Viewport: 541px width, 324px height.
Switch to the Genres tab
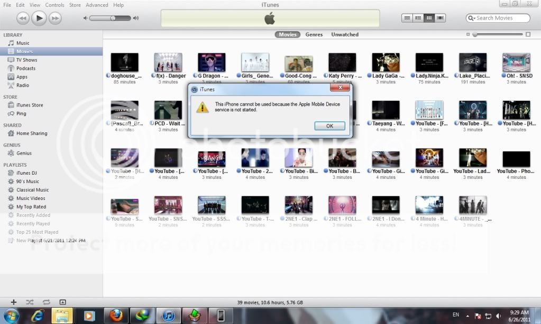(x=314, y=35)
